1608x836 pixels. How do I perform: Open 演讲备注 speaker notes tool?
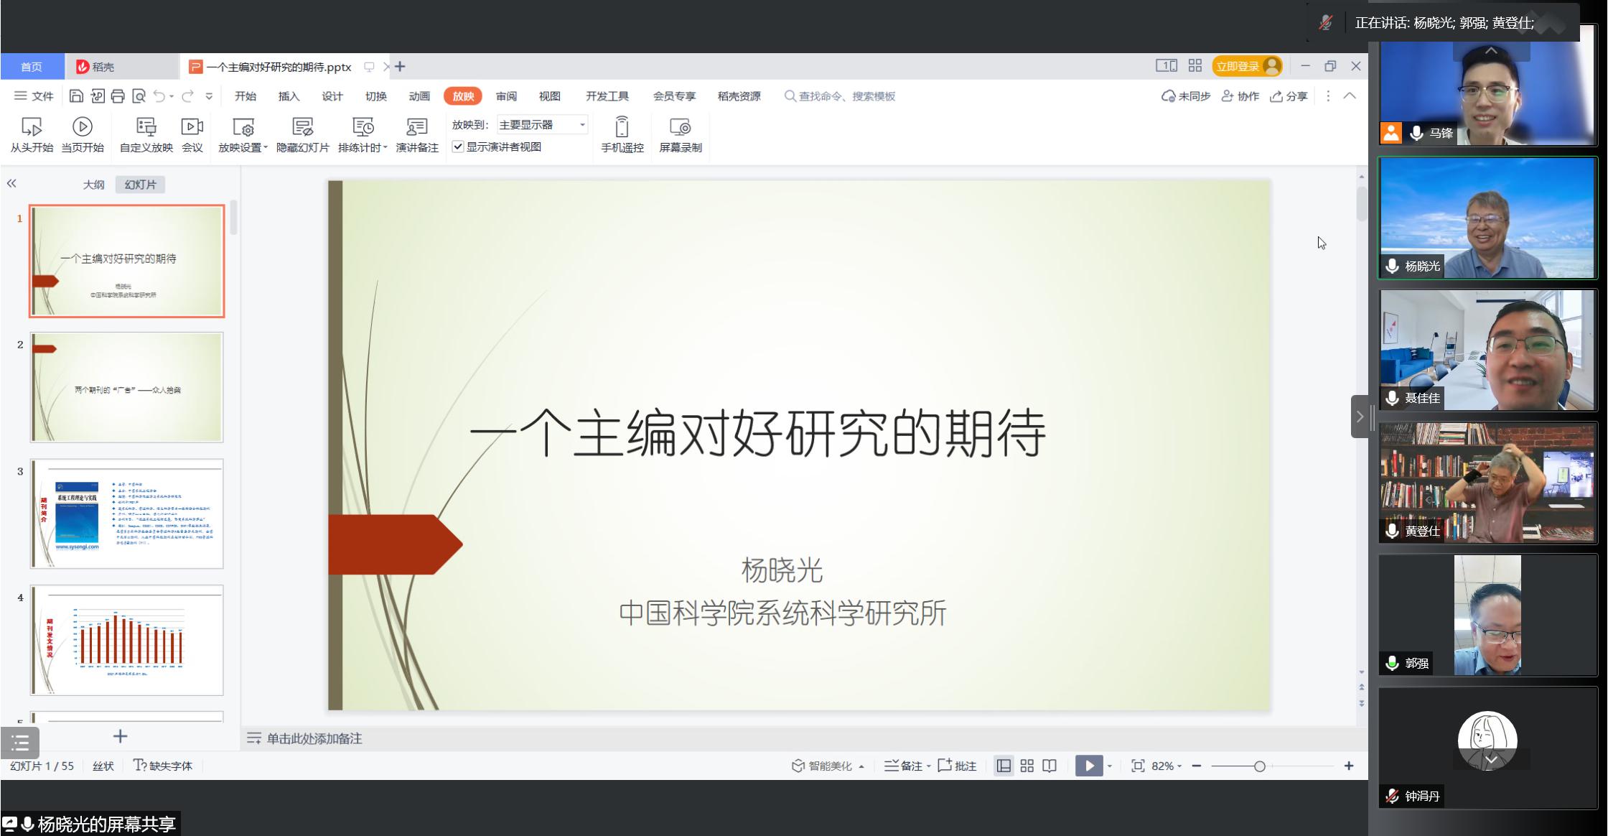click(x=416, y=128)
